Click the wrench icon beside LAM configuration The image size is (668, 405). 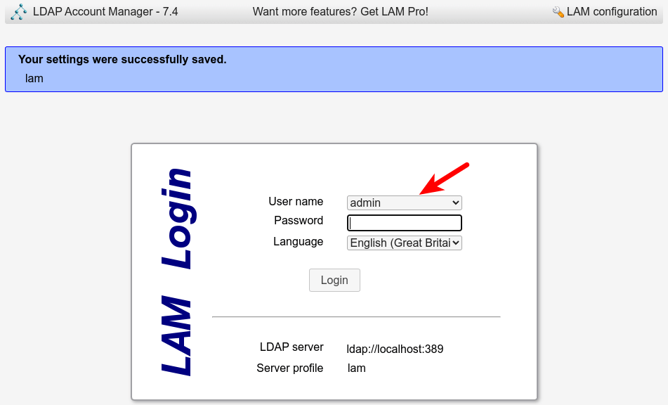[558, 12]
